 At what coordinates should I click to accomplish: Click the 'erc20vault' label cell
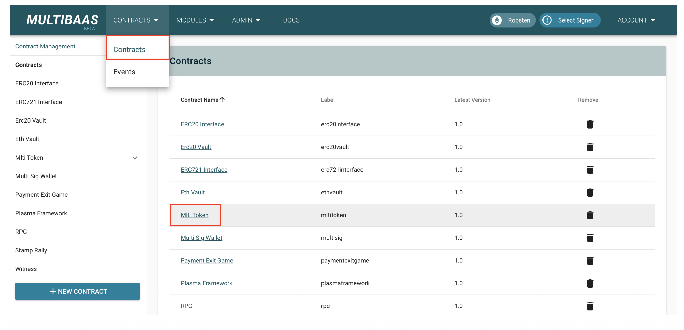tap(335, 147)
